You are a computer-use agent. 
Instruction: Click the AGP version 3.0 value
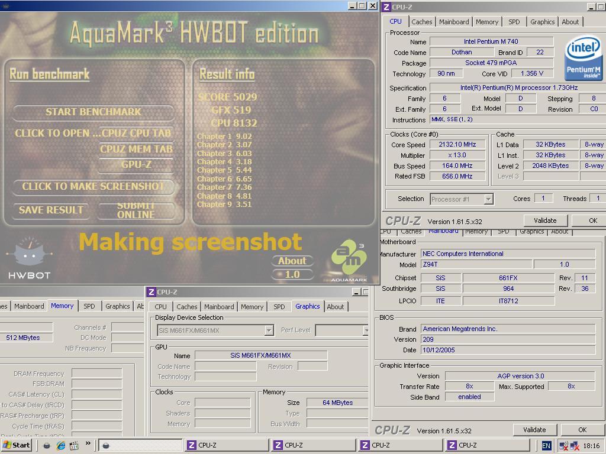click(520, 376)
